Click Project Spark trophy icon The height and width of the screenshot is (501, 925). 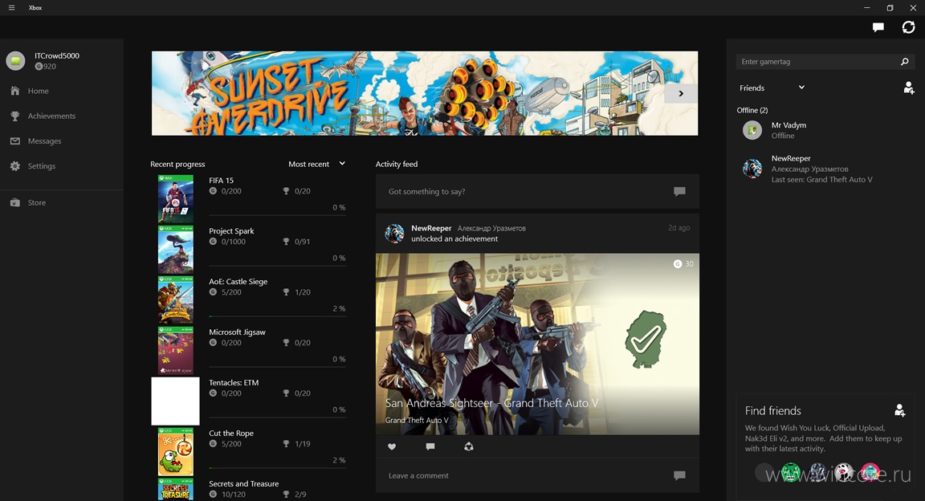286,242
